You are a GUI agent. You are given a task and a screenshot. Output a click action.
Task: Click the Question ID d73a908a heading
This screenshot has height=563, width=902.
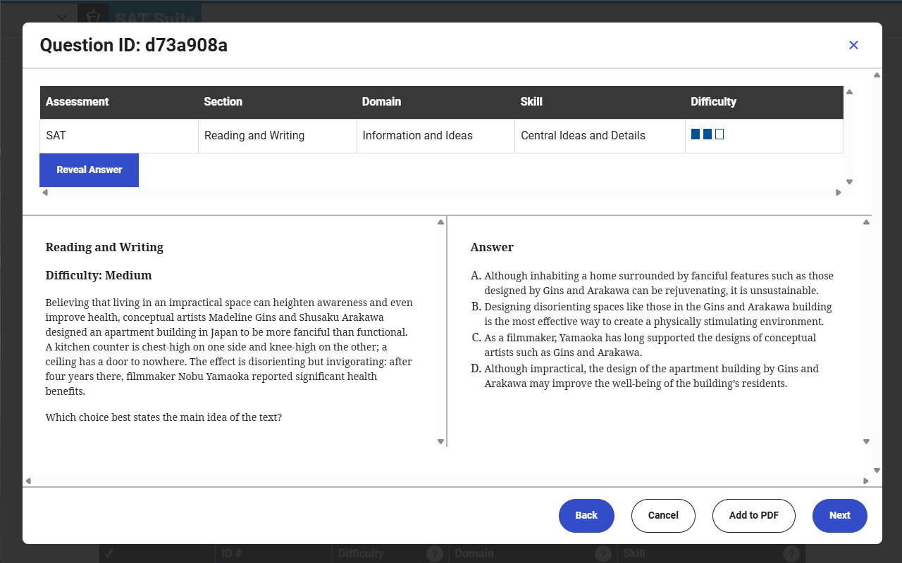coord(134,46)
